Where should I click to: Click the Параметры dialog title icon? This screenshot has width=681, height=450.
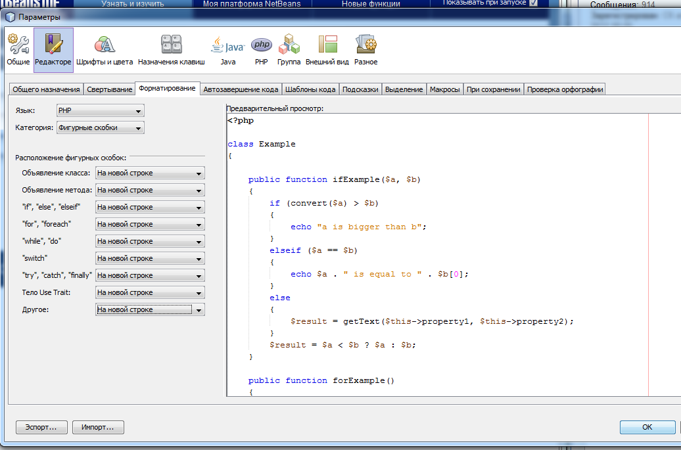coord(11,17)
